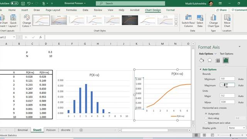Image resolution: width=247 pixels, height=139 pixels.
Task: Click P(X<=x) chart title
Action: (x=177, y=74)
